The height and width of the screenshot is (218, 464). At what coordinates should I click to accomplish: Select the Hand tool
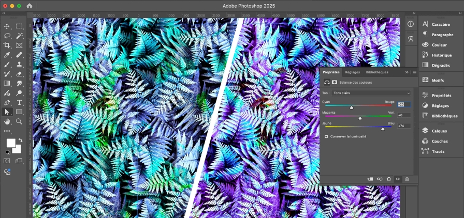pos(7,121)
